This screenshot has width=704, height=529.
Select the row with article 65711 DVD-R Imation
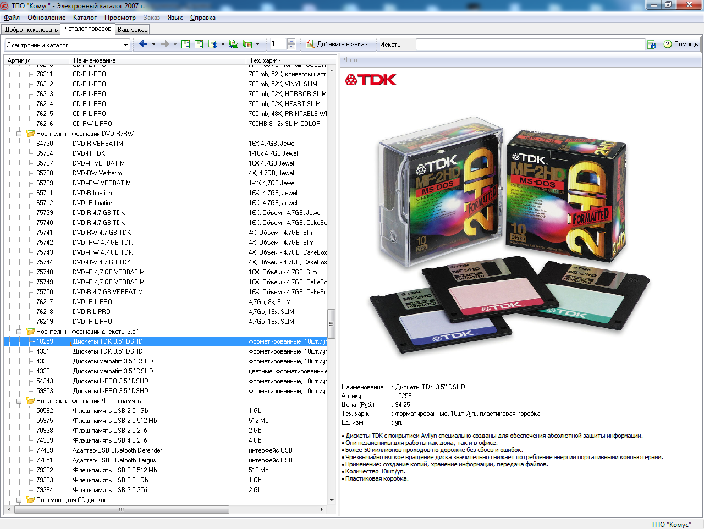pos(166,193)
